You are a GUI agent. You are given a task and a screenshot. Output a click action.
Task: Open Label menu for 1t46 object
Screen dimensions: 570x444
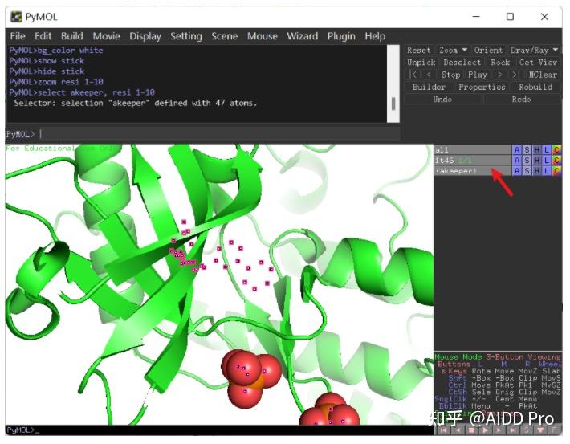pos(547,161)
